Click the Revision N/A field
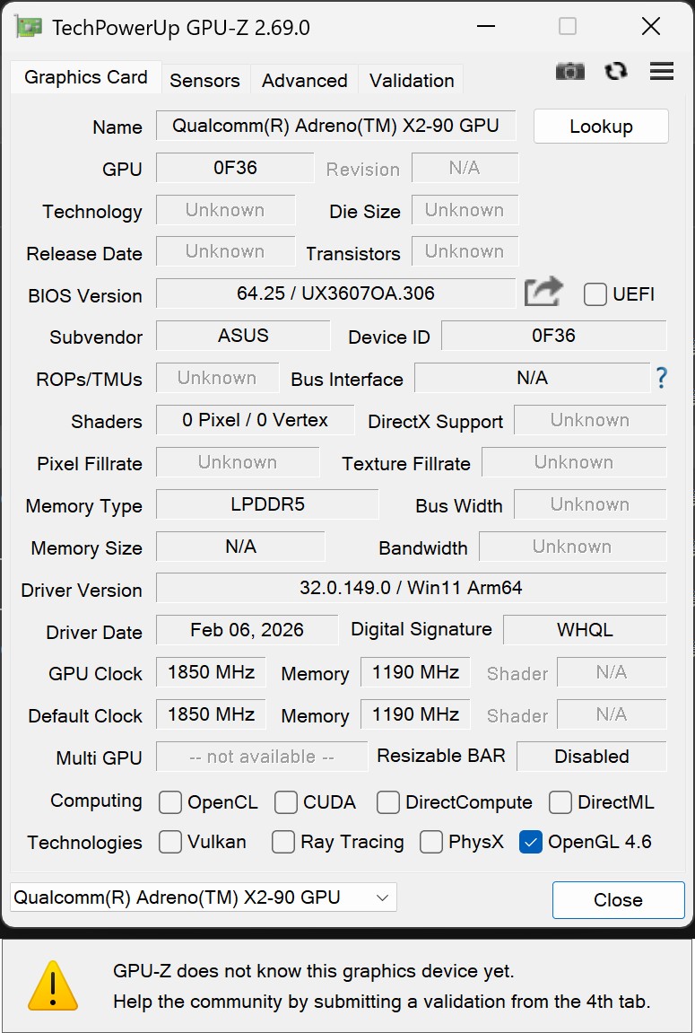Screen dimensions: 695x1033 tap(465, 168)
